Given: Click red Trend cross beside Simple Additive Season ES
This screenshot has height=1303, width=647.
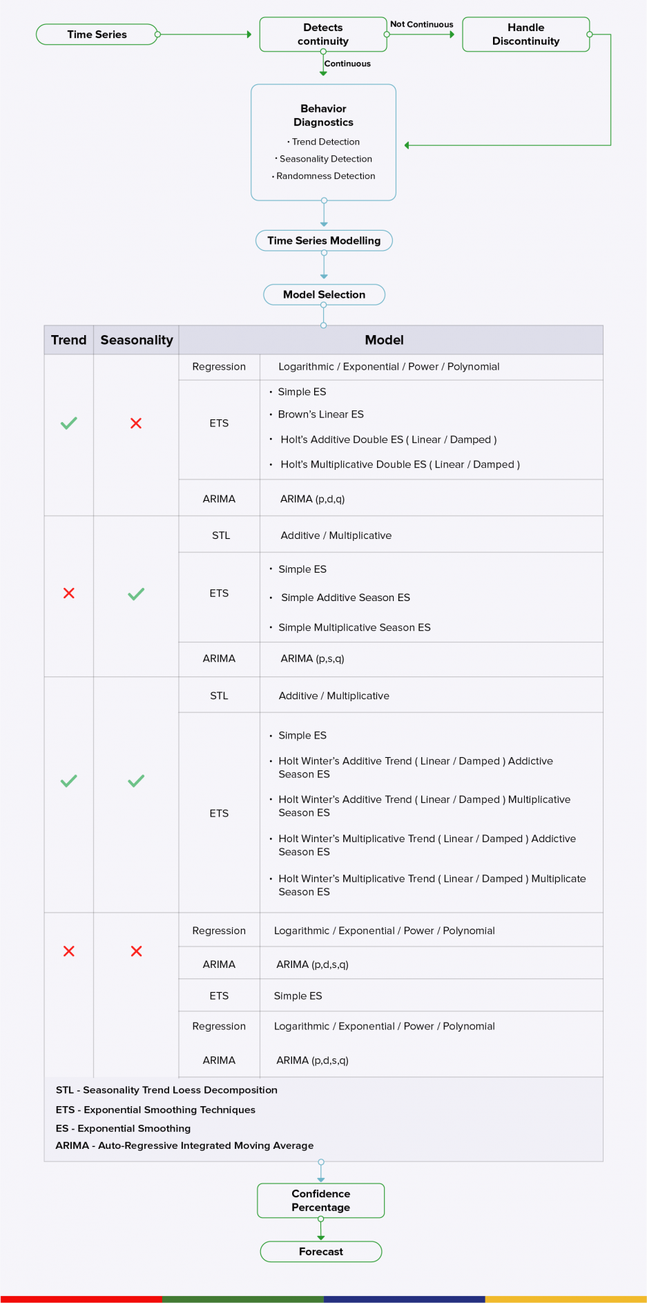Looking at the screenshot, I should pyautogui.click(x=69, y=593).
